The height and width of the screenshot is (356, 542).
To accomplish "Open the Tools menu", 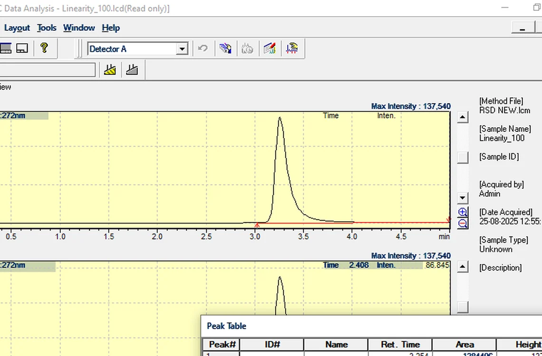I will (x=47, y=28).
